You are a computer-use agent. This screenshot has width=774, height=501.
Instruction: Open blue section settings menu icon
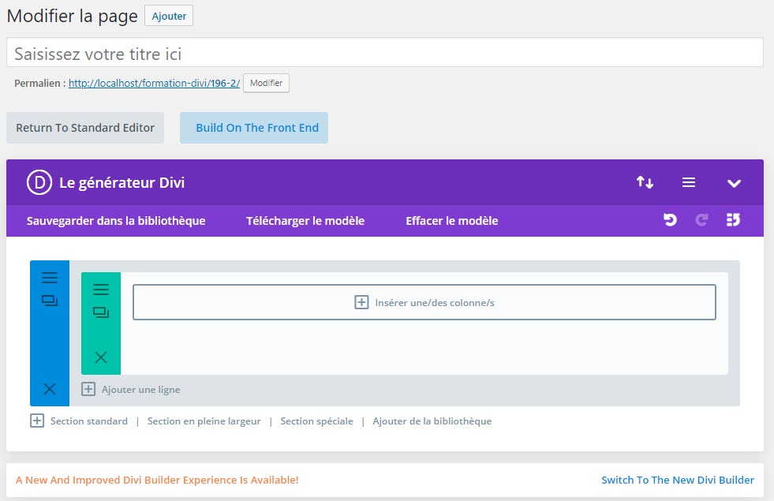pos(50,278)
